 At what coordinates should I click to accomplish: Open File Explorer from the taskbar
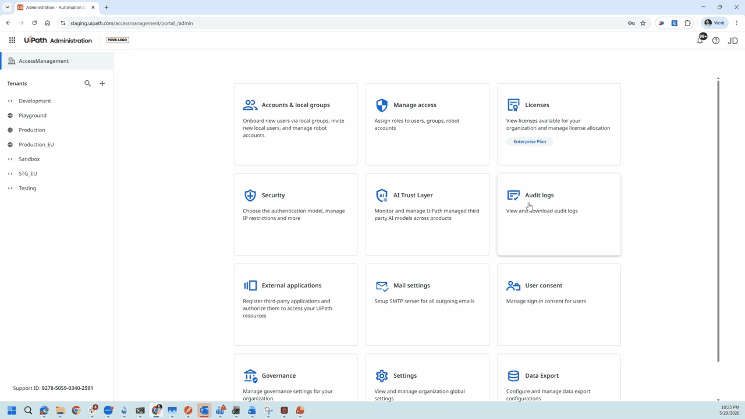[60, 410]
